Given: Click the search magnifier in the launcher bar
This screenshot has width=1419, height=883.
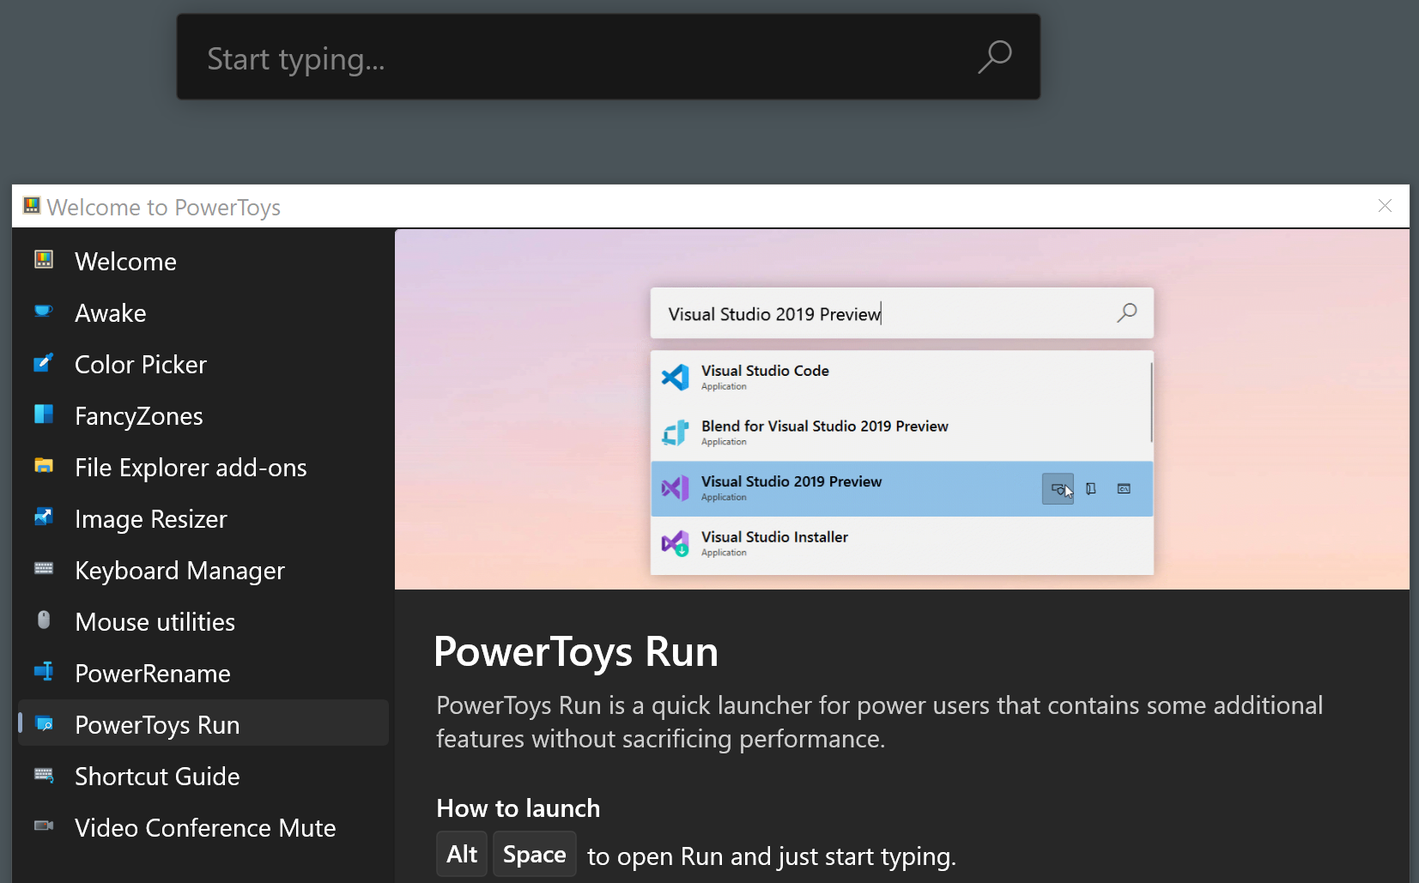Looking at the screenshot, I should click(995, 57).
